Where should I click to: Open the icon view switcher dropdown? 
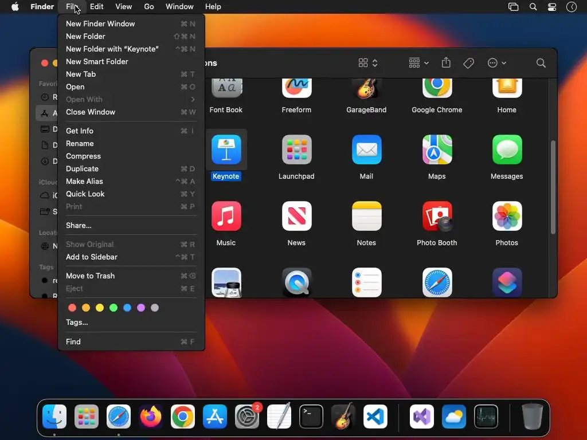(367, 63)
